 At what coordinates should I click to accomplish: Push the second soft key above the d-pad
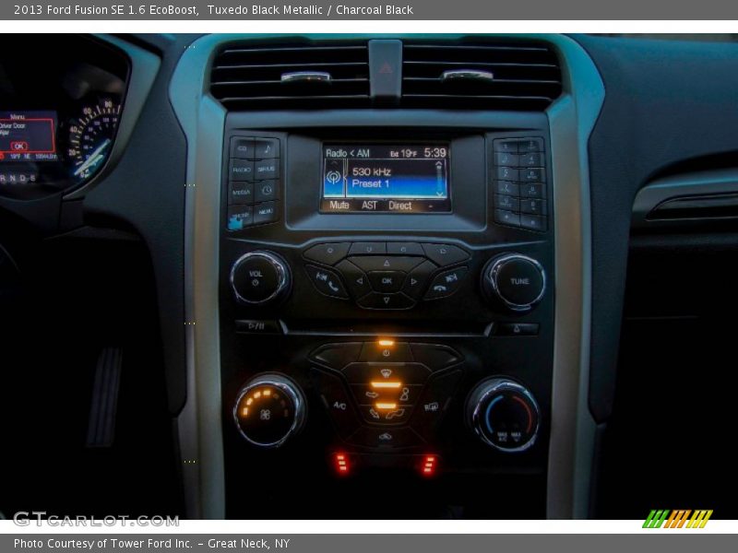coord(368,249)
